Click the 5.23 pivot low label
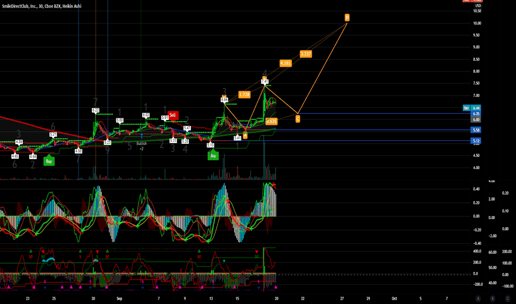Image resolution: width=516 pixels, height=304 pixels. coord(107,142)
